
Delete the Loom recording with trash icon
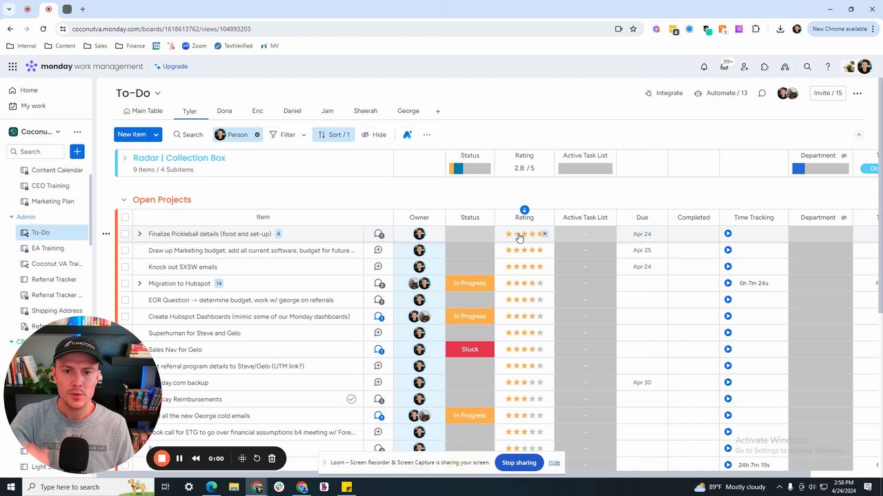click(272, 458)
